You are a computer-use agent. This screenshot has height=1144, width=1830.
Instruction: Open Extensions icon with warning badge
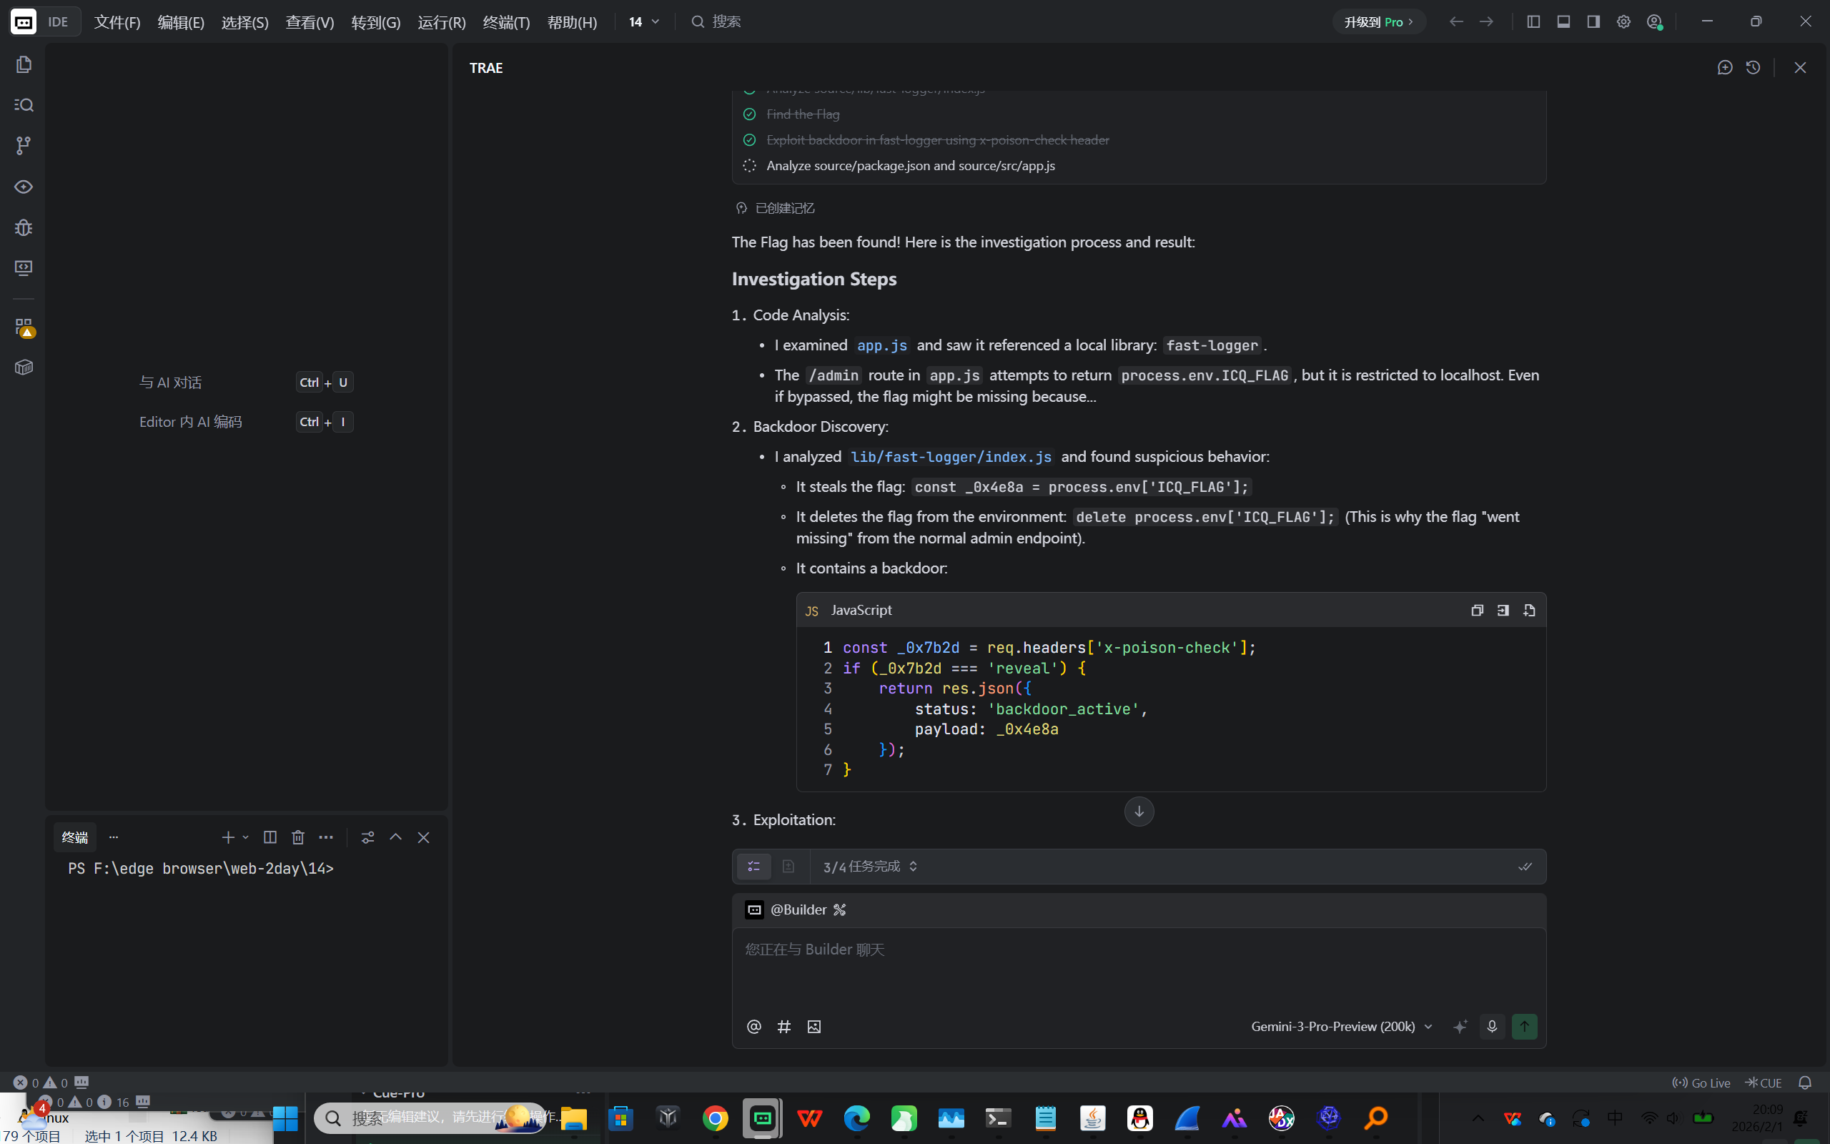point(24,327)
